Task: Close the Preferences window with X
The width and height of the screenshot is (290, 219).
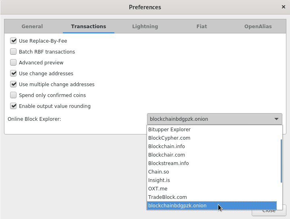Action: click(283, 7)
